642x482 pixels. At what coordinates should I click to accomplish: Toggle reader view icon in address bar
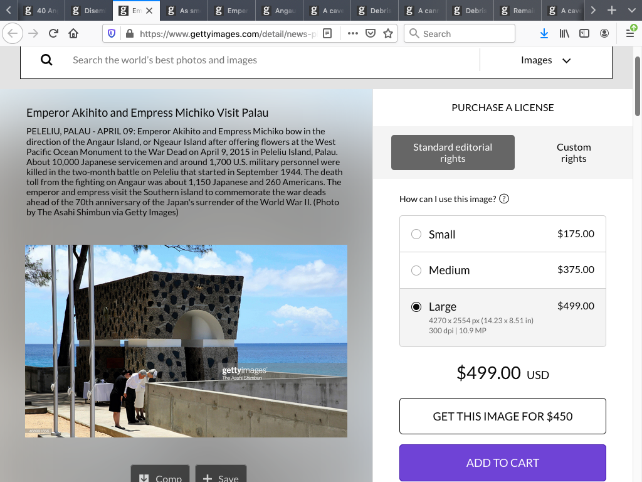327,34
